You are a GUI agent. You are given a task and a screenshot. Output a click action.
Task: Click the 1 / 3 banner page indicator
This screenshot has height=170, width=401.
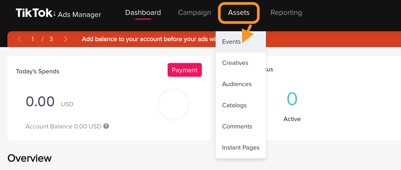pyautogui.click(x=42, y=39)
